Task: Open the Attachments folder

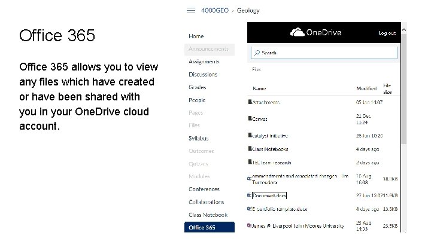Action: [266, 102]
